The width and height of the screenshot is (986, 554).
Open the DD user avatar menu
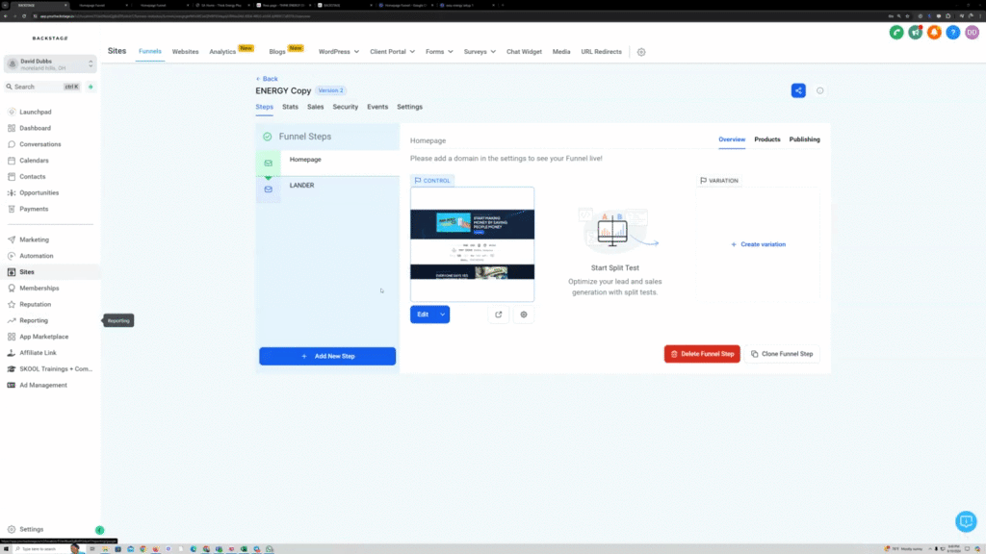(973, 33)
